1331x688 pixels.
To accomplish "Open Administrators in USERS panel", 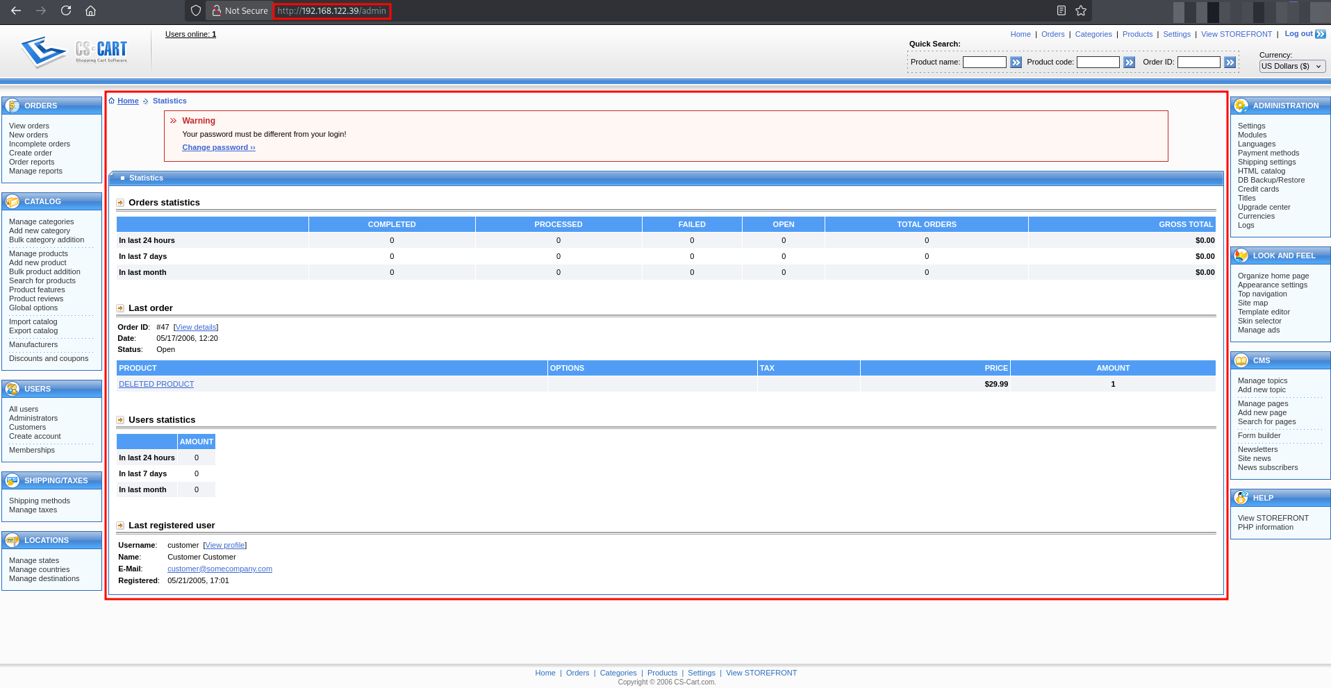I will pyautogui.click(x=33, y=418).
